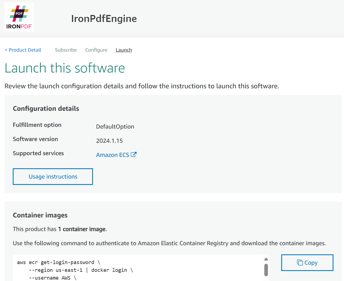Click the scroll-up arrow of the command box
This screenshot has height=281, width=344.
(x=266, y=259)
